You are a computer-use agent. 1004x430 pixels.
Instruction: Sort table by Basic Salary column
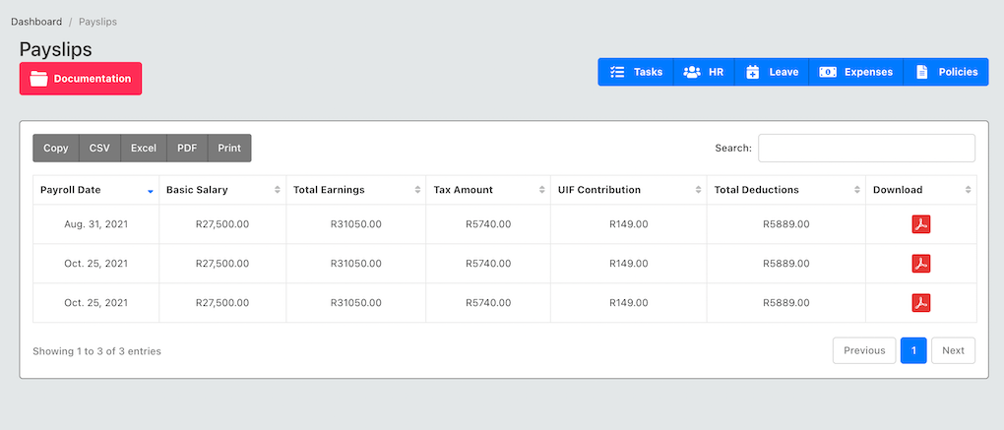222,190
